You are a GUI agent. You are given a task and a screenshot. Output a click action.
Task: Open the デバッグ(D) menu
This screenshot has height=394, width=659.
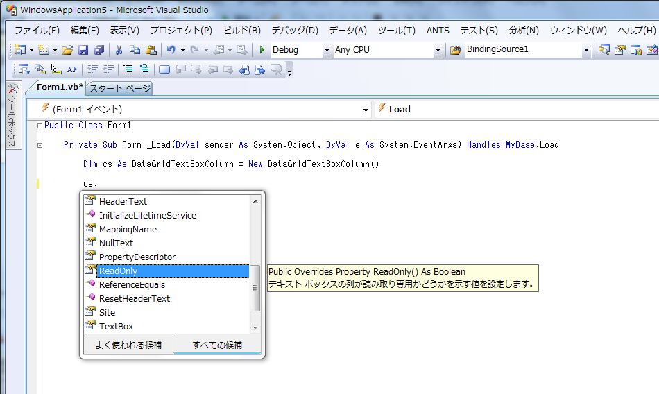point(295,31)
